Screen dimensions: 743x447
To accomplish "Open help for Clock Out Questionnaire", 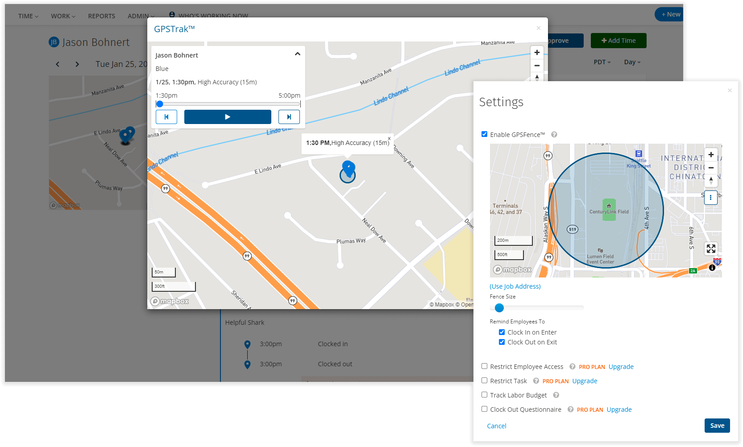I will tap(570, 410).
